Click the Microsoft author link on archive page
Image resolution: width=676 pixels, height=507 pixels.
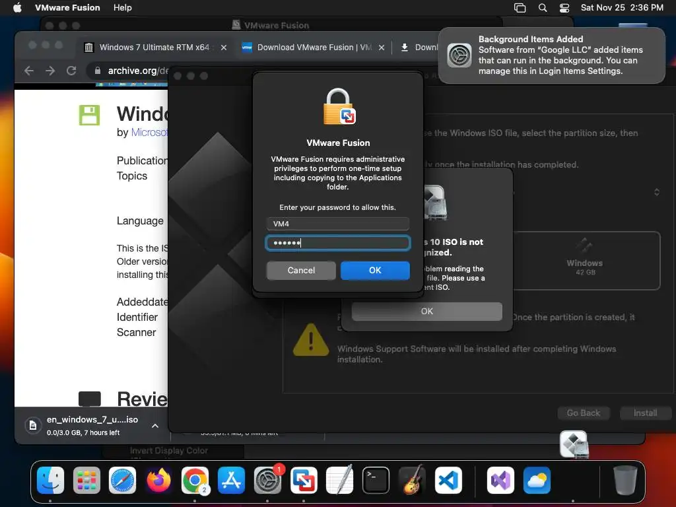coord(149,132)
